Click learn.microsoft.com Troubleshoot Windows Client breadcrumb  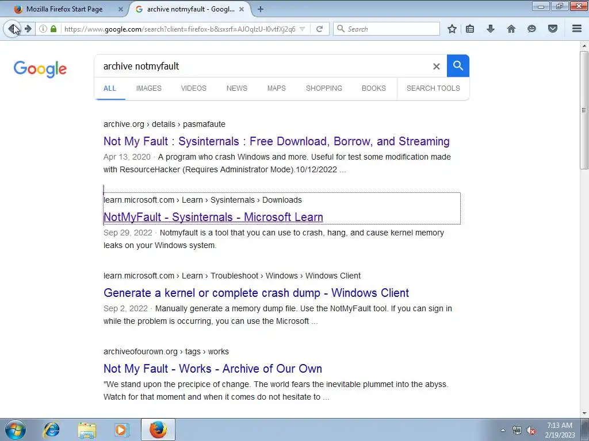click(232, 276)
